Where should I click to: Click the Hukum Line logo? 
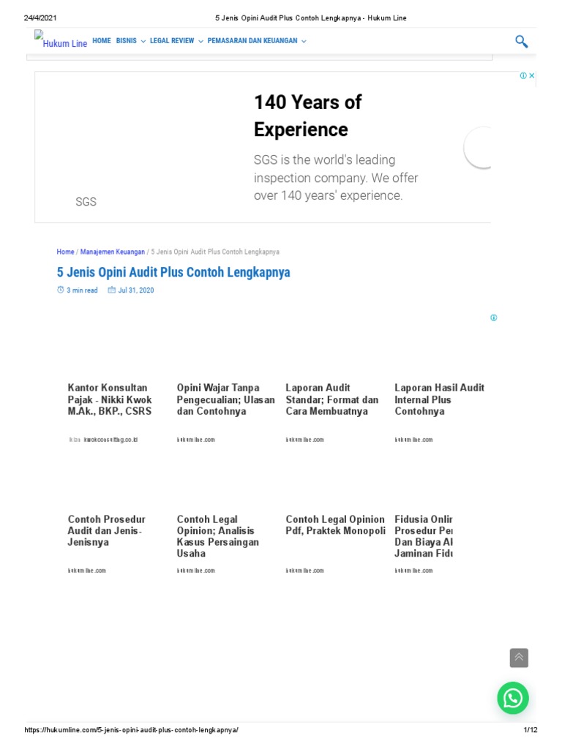pos(61,41)
